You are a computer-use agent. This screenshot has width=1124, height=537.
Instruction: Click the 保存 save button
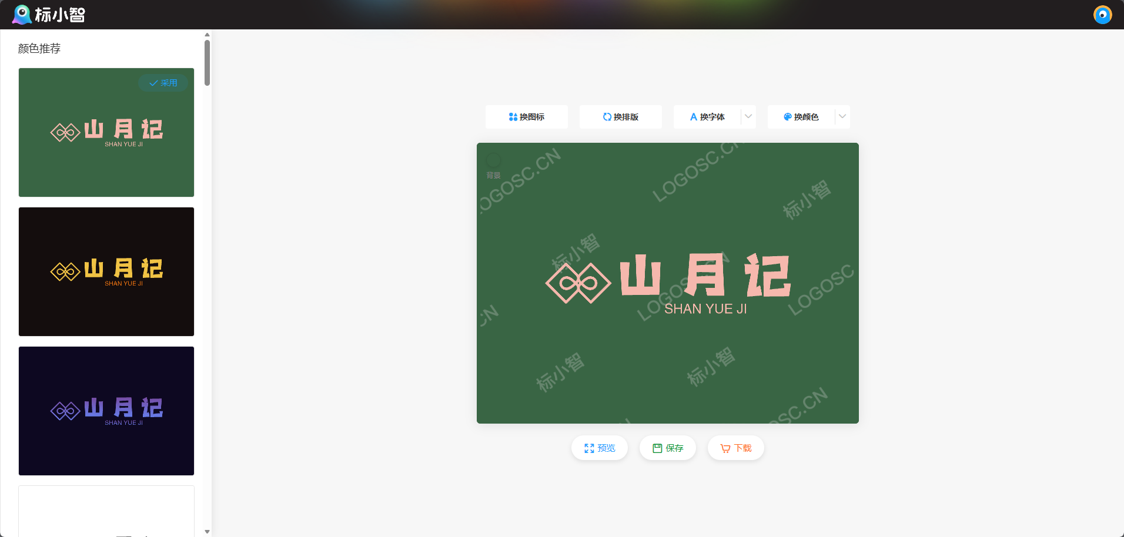(668, 448)
